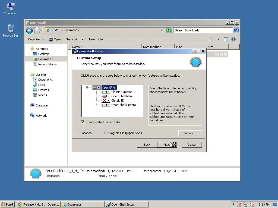Click the Browse... button
Screen dimensions: 278x208
pyautogui.click(x=190, y=133)
